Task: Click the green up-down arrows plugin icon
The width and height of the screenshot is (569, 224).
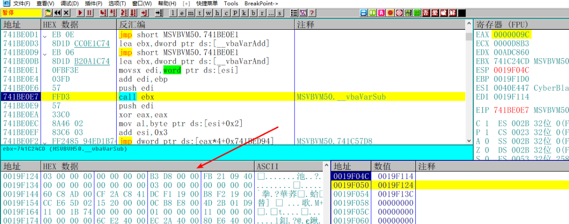Action: 372,12
